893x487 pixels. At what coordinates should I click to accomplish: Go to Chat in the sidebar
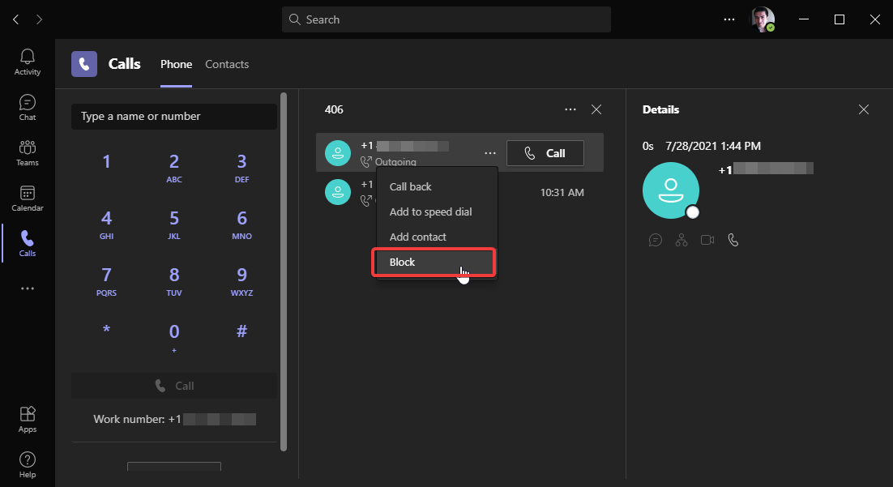(x=28, y=107)
